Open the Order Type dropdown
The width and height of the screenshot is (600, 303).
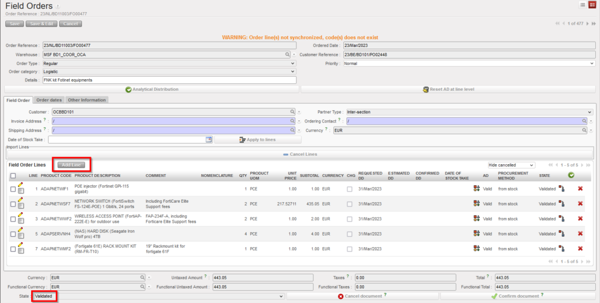[169, 63]
